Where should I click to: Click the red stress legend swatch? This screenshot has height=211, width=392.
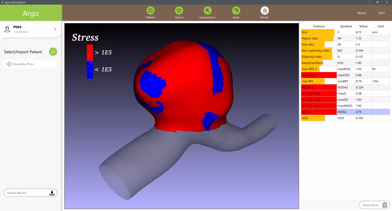[x=90, y=53]
